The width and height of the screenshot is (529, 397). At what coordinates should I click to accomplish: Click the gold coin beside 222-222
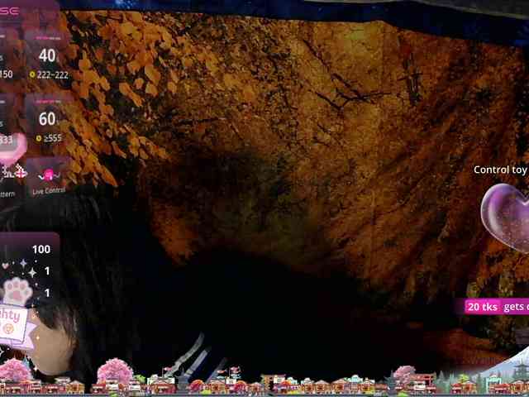[32, 74]
